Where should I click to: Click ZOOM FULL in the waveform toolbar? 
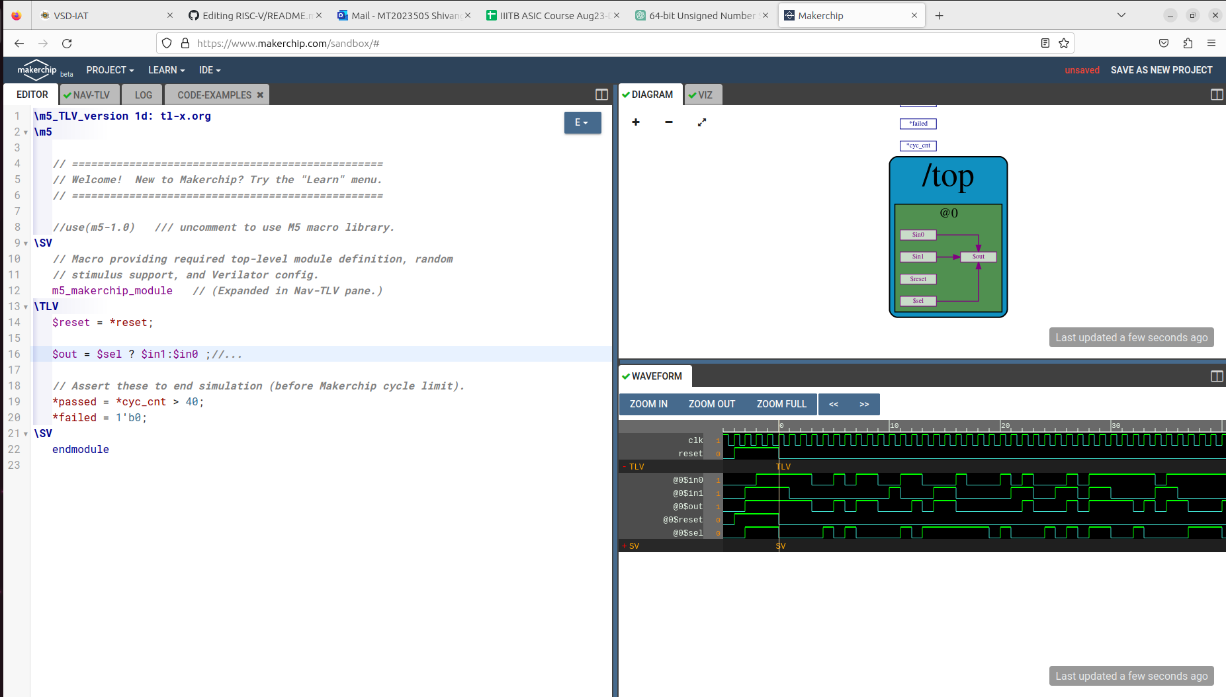point(781,404)
